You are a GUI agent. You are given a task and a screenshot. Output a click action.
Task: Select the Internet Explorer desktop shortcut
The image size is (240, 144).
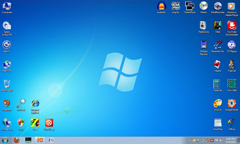[35, 106]
